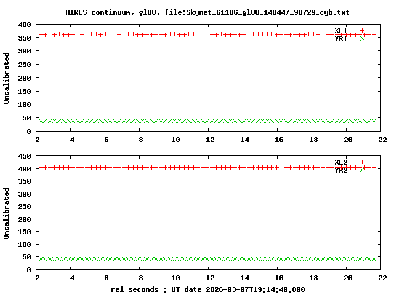The height and width of the screenshot is (295, 394).
Task: Click the 10 x-axis tick of bottom plot
Action: tap(175, 277)
